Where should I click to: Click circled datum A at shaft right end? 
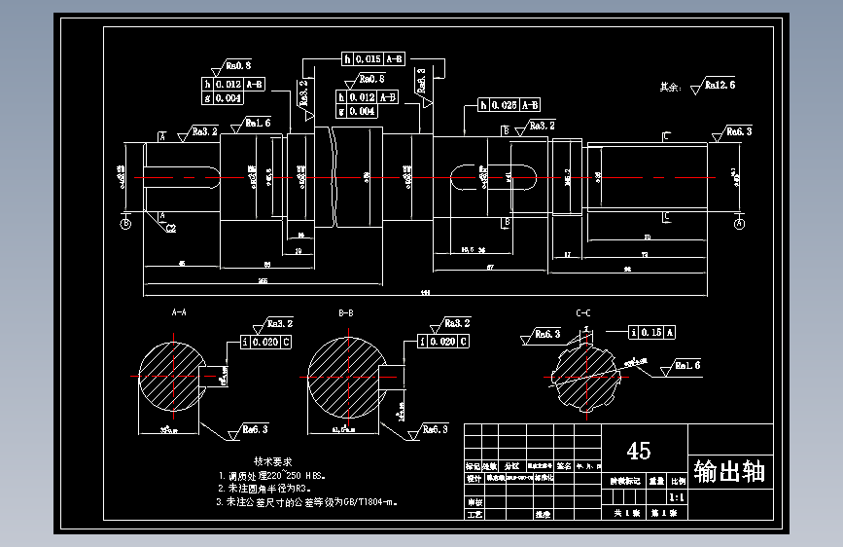pyautogui.click(x=739, y=224)
